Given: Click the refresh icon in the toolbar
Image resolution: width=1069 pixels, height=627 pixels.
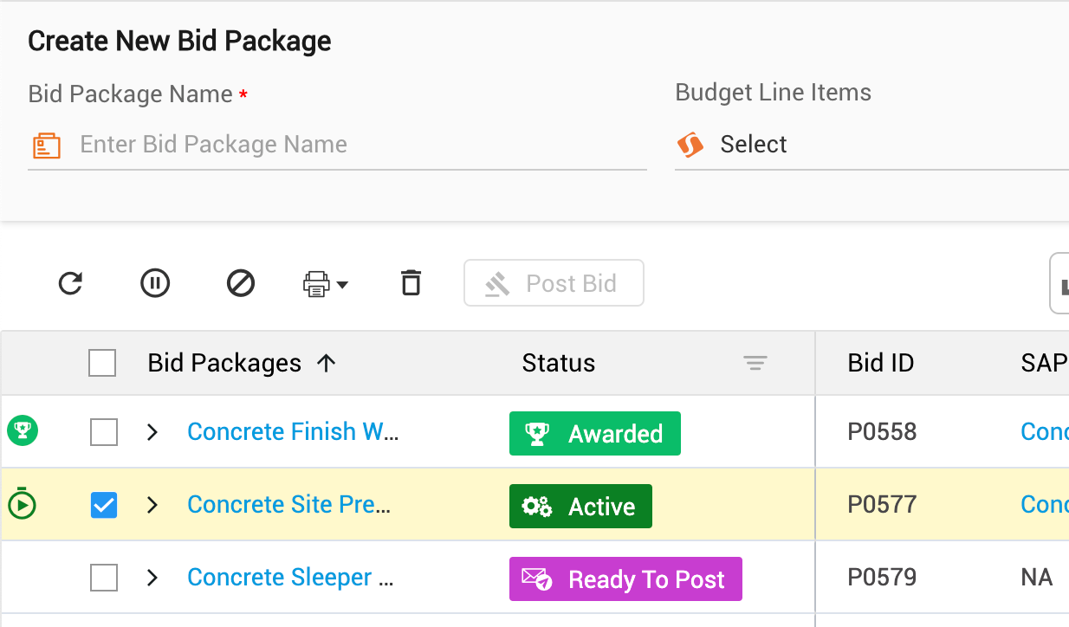Looking at the screenshot, I should coord(70,283).
